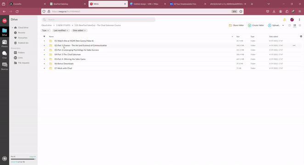This screenshot has width=304, height=165.
Task: Open the Devices section icon
Action: point(5,66)
